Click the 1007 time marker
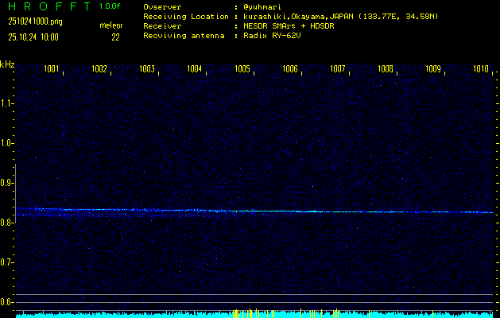 (x=338, y=69)
